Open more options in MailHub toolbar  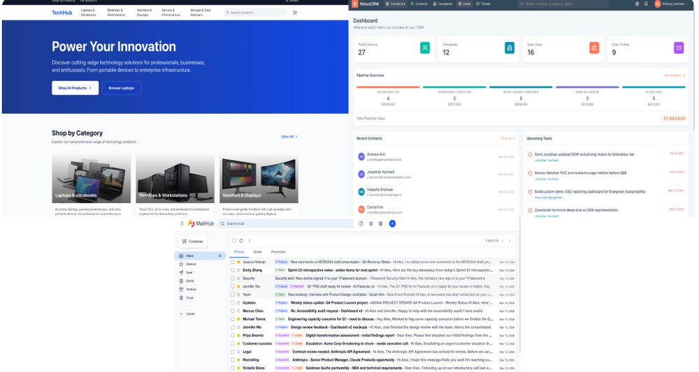pyautogui.click(x=250, y=241)
